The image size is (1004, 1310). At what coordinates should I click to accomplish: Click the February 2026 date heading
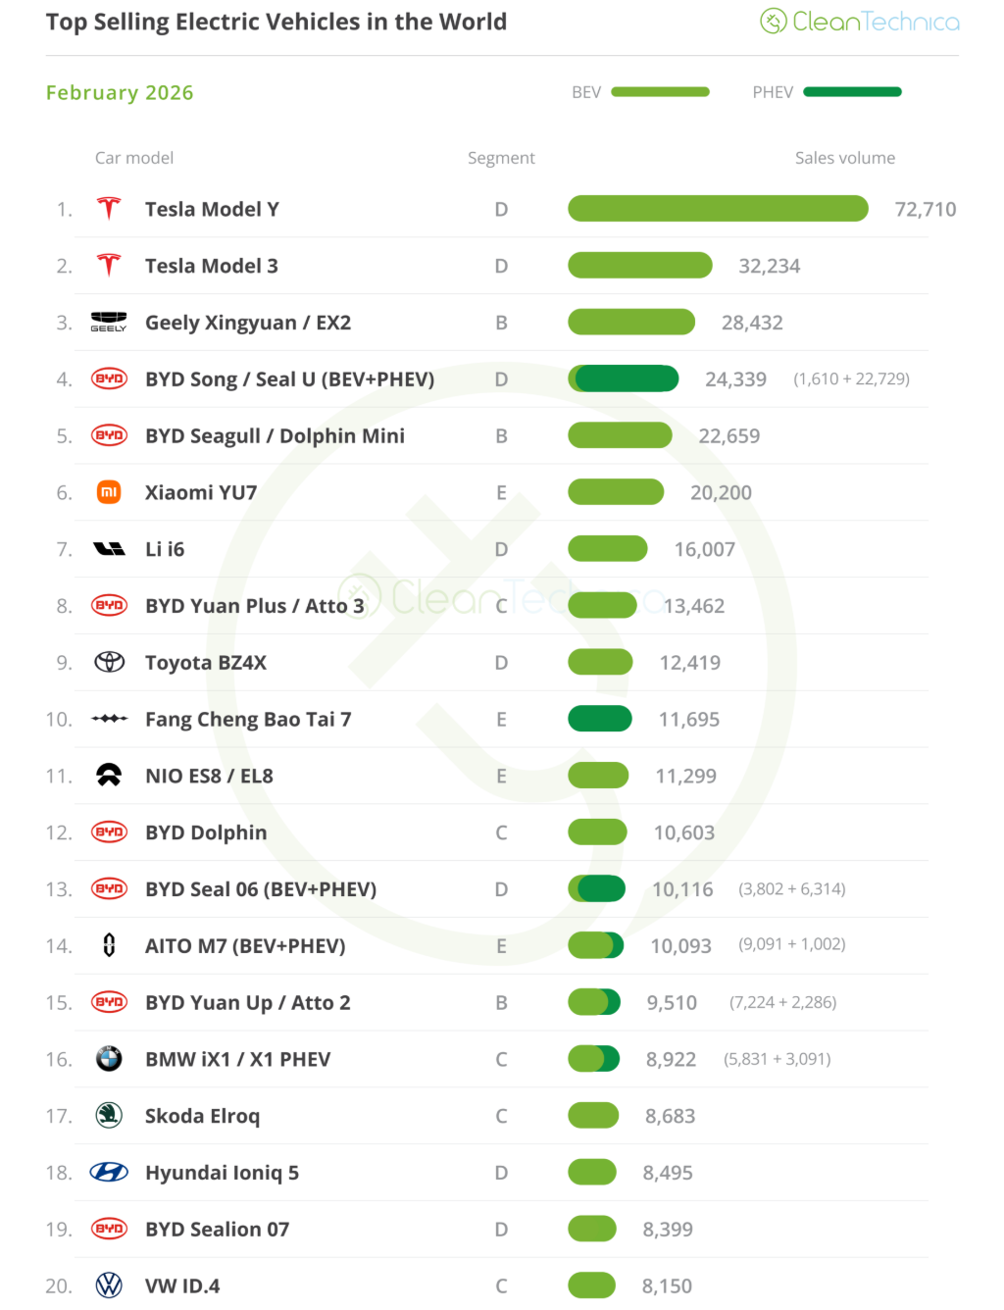click(120, 93)
